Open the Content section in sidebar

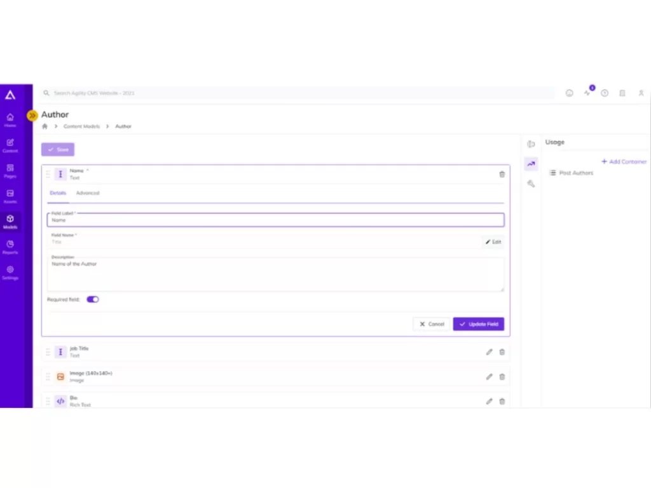pos(10,146)
